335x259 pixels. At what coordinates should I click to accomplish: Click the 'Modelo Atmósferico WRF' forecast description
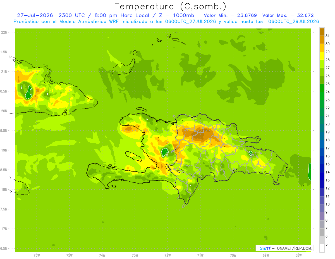[85, 22]
